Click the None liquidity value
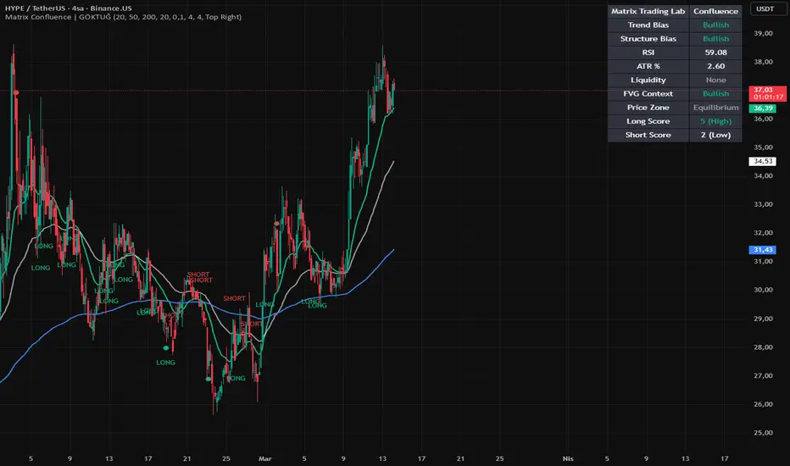790x466 pixels. (x=715, y=80)
